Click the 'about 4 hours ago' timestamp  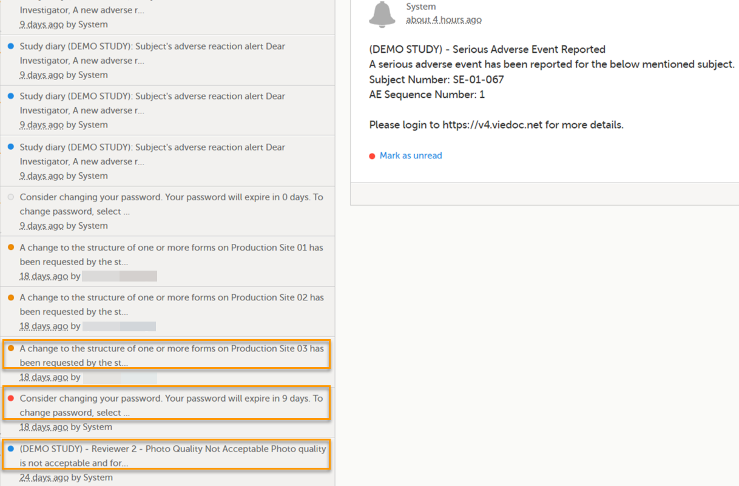(x=444, y=20)
